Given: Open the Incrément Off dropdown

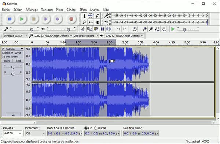Looking at the screenshot, I should click(35, 133).
